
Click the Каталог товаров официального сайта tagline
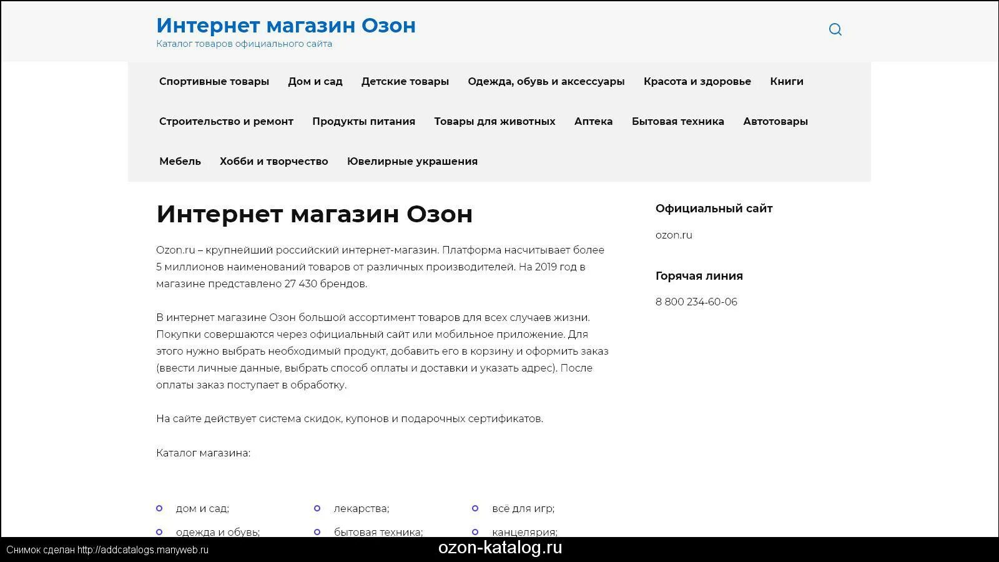244,44
